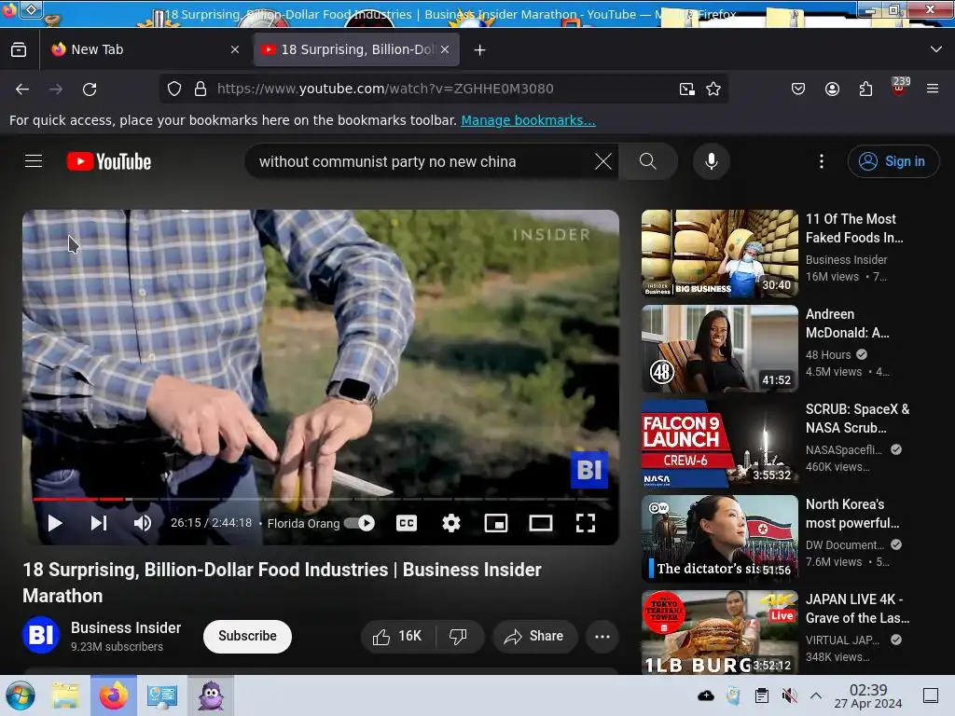Click muted speaker tray icon
The width and height of the screenshot is (955, 716).
click(x=789, y=695)
